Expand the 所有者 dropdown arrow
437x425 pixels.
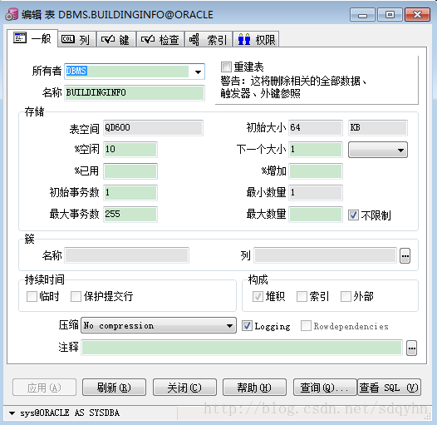(x=198, y=72)
